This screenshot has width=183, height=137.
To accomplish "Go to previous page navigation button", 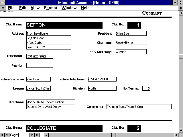I will pyautogui.click(x=7, y=135).
